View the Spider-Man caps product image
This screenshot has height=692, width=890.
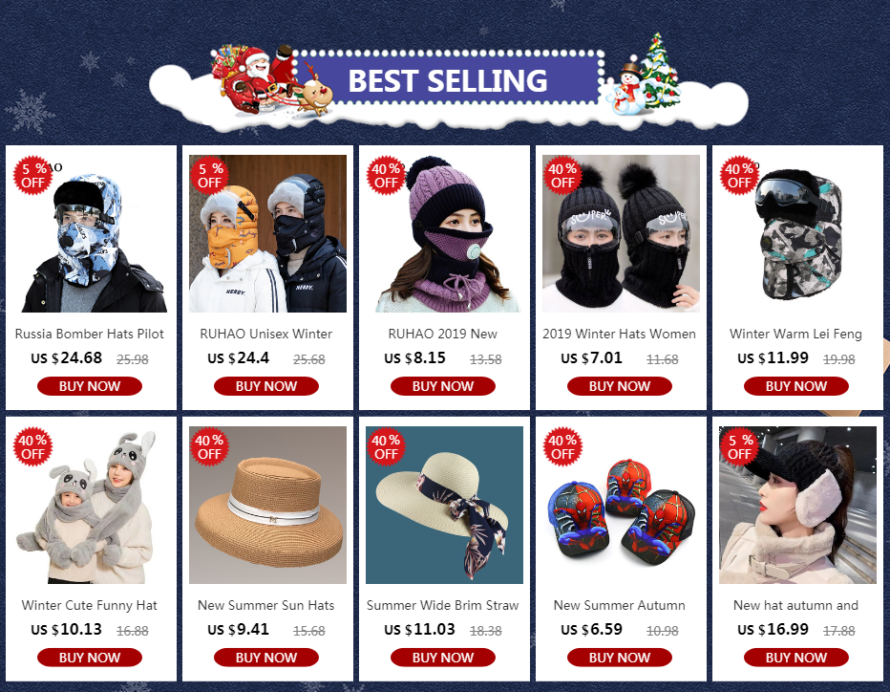pyautogui.click(x=621, y=505)
